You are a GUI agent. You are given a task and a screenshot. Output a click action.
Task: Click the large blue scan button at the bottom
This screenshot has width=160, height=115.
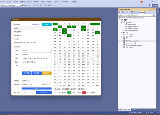pos(44,92)
